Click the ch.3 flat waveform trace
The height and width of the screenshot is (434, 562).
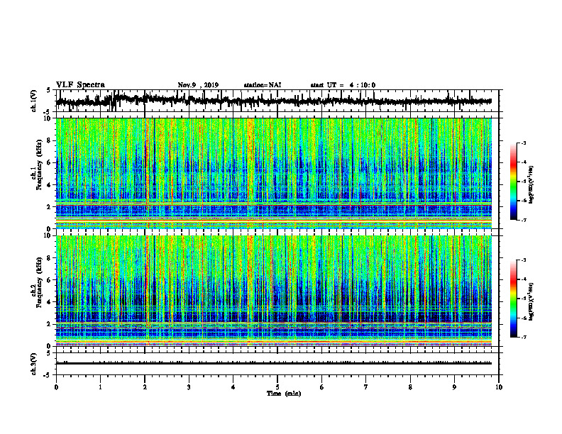(x=274, y=363)
